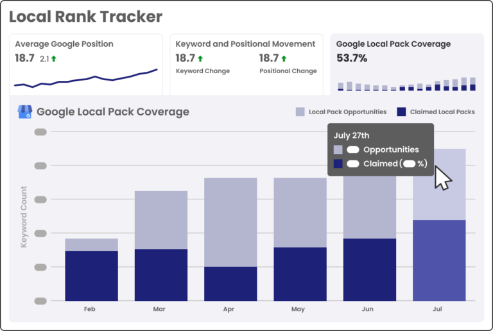Open the Keyword and Positional Movement card

coord(246,64)
